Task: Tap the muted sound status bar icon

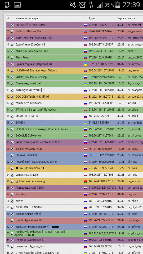Action: [x=73, y=5]
